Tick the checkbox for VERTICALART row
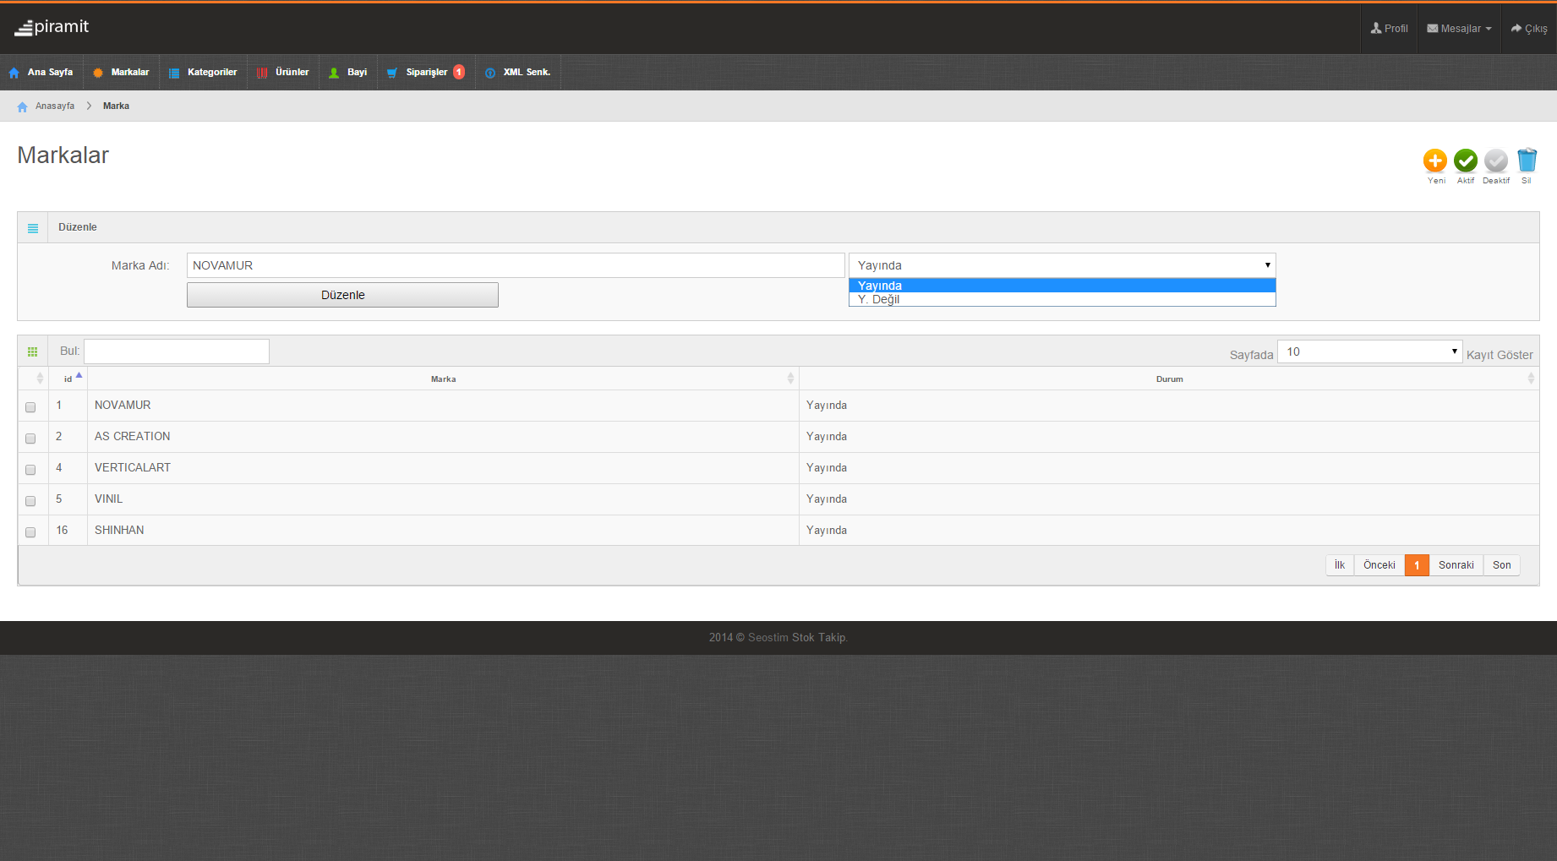The image size is (1557, 861). [x=30, y=470]
